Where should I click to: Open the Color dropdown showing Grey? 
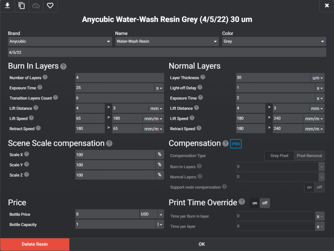274,41
